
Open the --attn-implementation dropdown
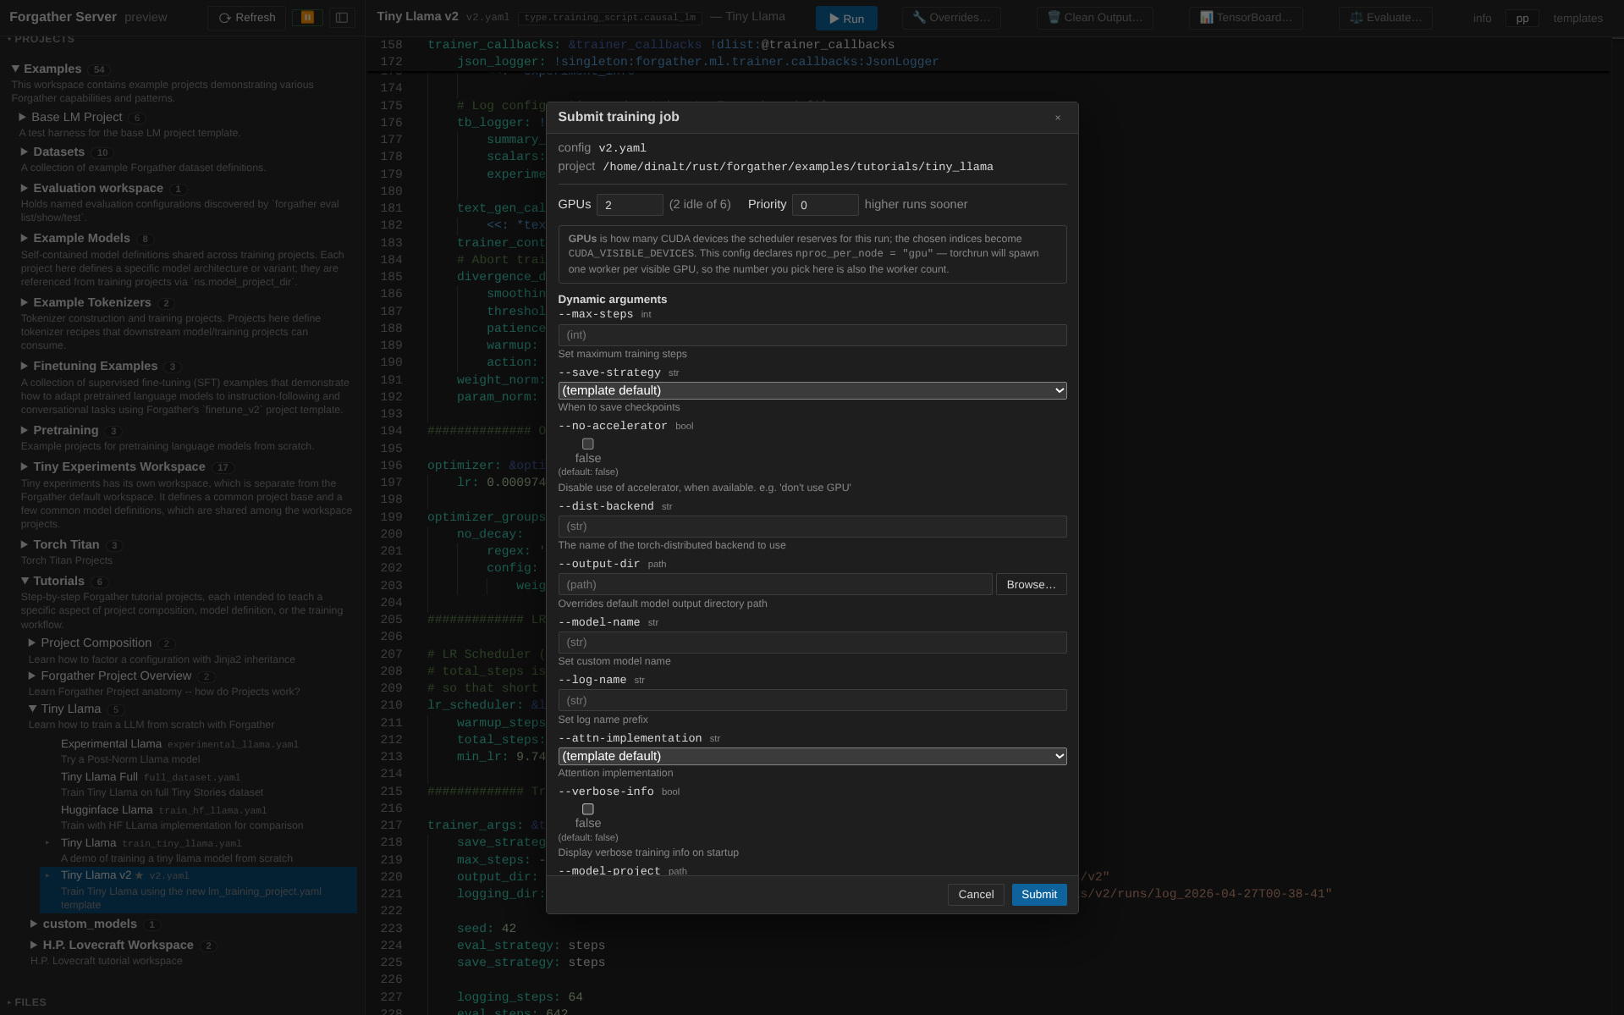(812, 756)
